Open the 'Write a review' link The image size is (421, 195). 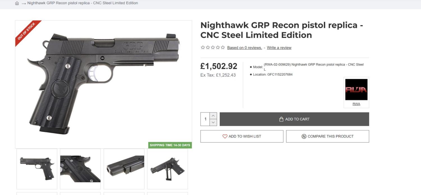point(279,48)
